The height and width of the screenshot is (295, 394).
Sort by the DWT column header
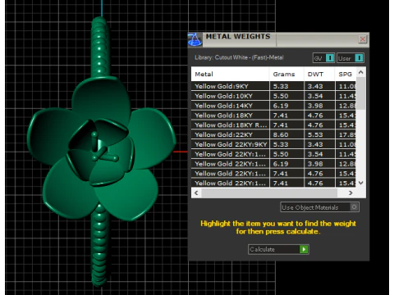pos(319,74)
